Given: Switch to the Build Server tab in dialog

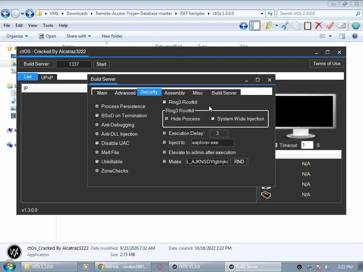Looking at the screenshot, I should click(x=224, y=93).
